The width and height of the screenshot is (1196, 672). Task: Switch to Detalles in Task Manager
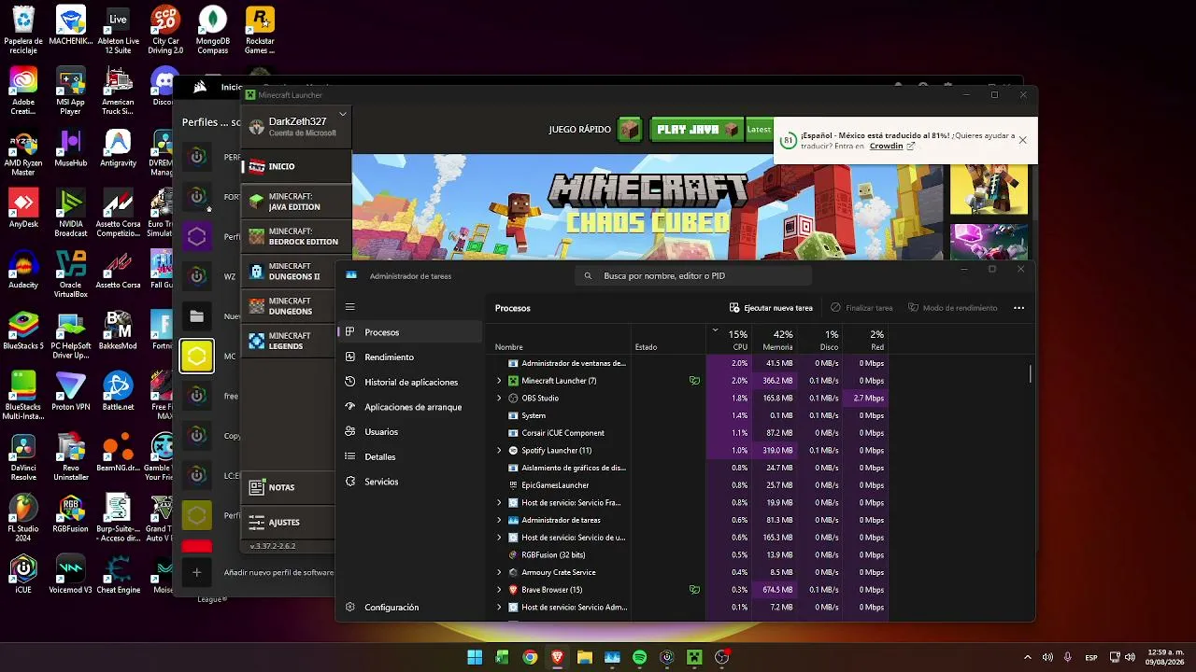pyautogui.click(x=380, y=456)
